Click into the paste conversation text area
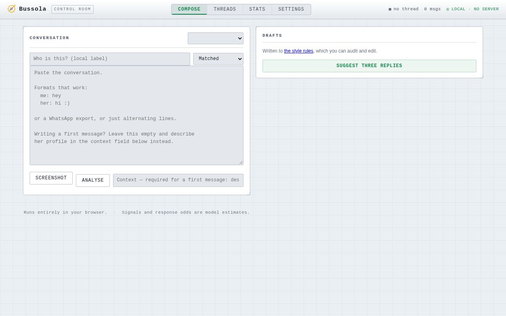The image size is (506, 316). point(136,115)
